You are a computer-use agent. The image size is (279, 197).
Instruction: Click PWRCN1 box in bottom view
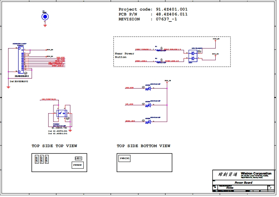125,159
